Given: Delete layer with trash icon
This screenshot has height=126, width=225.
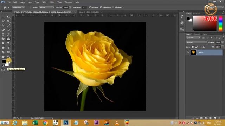Looking at the screenshot, I should (219, 118).
